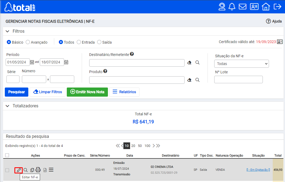Click the period end date field

[x=52, y=62]
